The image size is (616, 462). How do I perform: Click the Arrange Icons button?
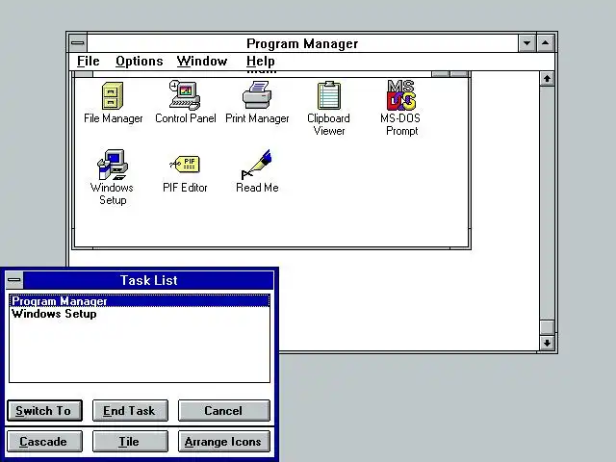[x=224, y=442]
